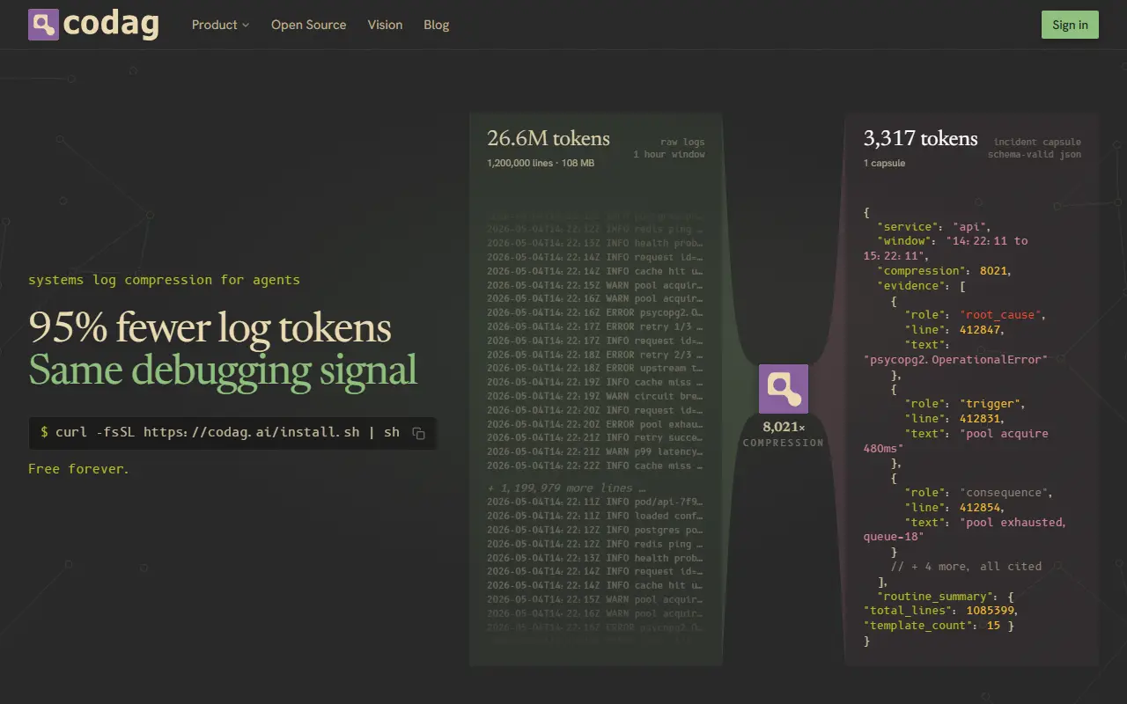Go to the Open Source page

click(x=308, y=25)
